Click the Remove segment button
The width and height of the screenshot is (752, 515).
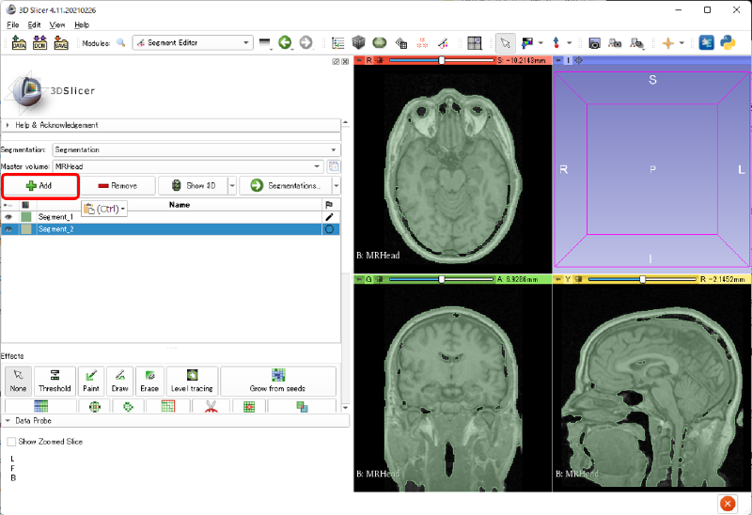click(x=117, y=186)
